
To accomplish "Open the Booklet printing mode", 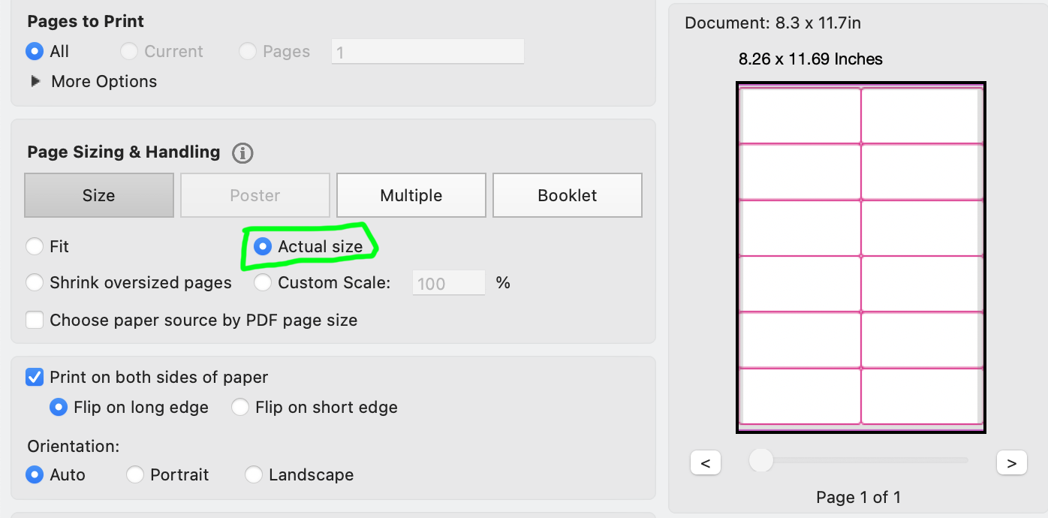I will coord(567,195).
